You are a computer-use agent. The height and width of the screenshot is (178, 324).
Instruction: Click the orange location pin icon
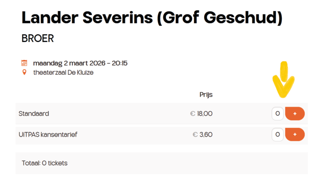click(x=24, y=72)
